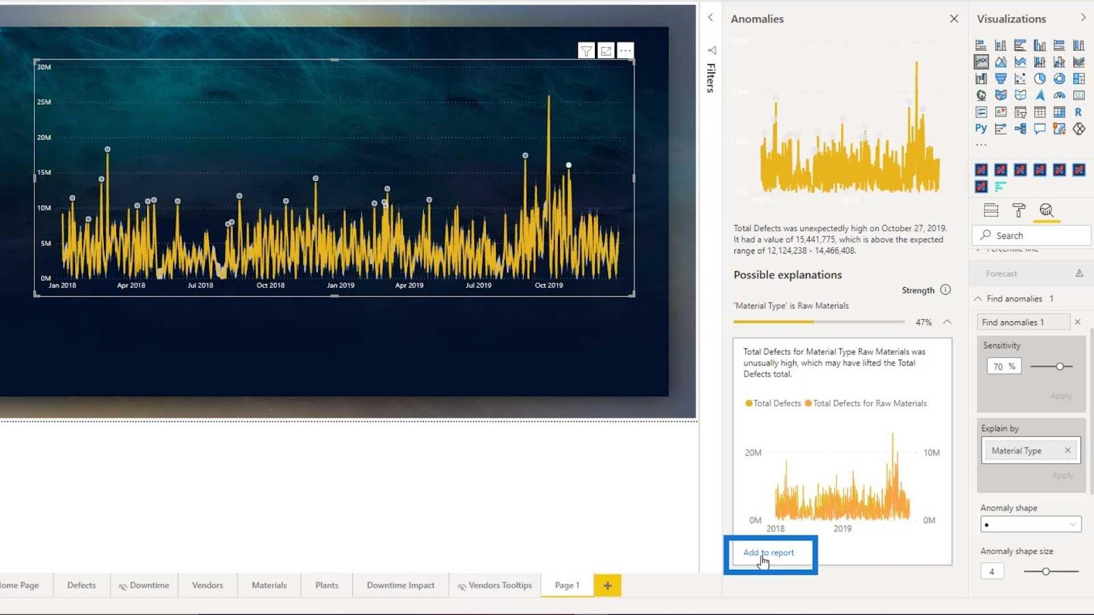Open the Materials page tab
1094x615 pixels.
[x=269, y=585]
